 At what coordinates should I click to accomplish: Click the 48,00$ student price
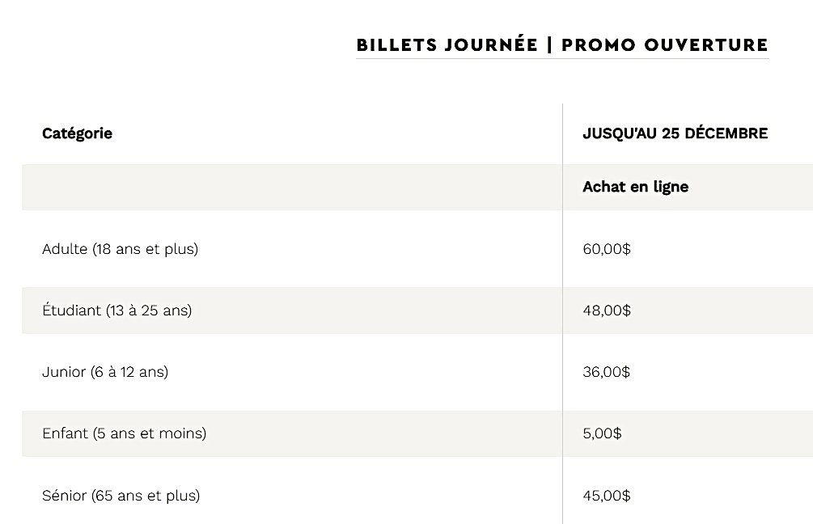point(606,311)
